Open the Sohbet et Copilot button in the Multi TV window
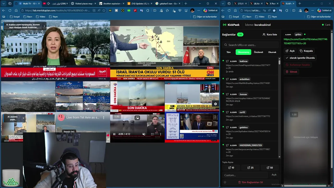The width and height of the screenshot is (334, 188). point(210,10)
